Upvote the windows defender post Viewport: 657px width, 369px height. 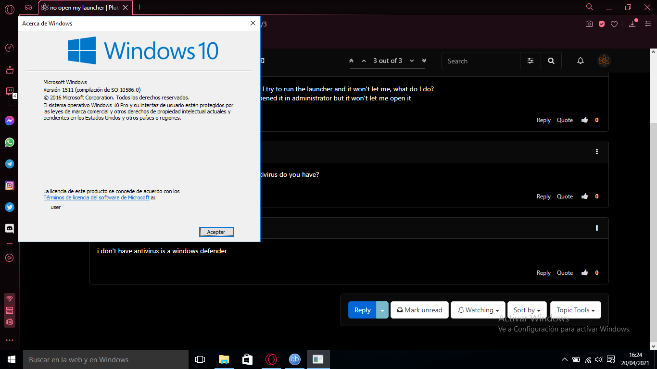coord(584,272)
